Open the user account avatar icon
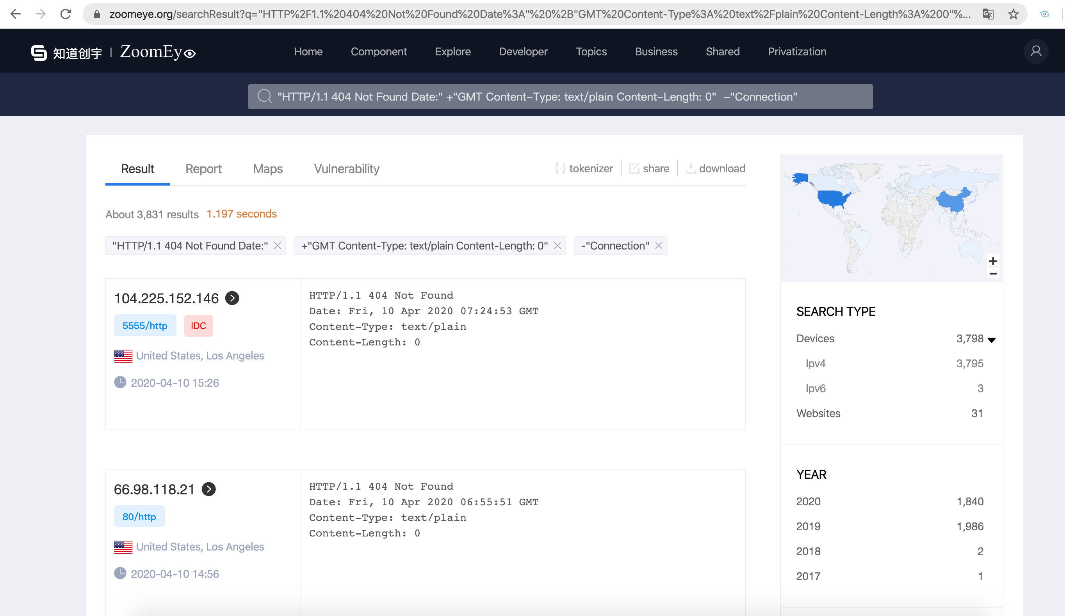Viewport: 1065px width, 616px height. tap(1035, 51)
